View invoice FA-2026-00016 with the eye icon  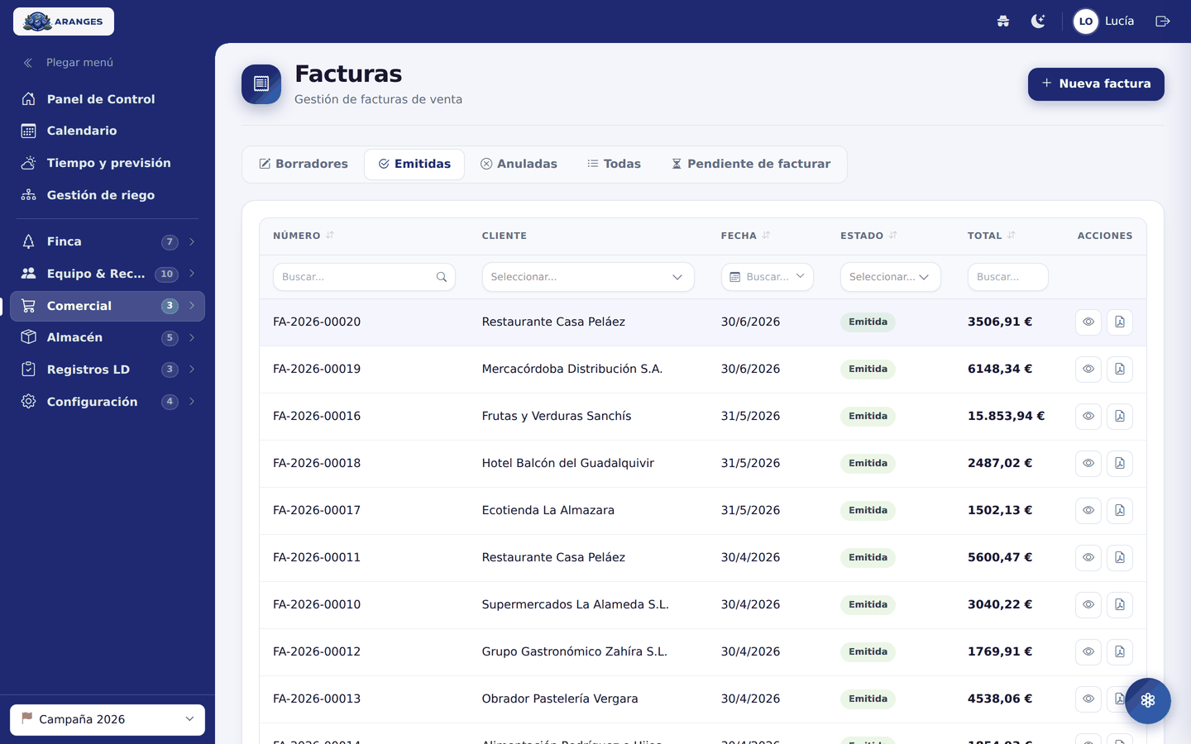(1088, 417)
